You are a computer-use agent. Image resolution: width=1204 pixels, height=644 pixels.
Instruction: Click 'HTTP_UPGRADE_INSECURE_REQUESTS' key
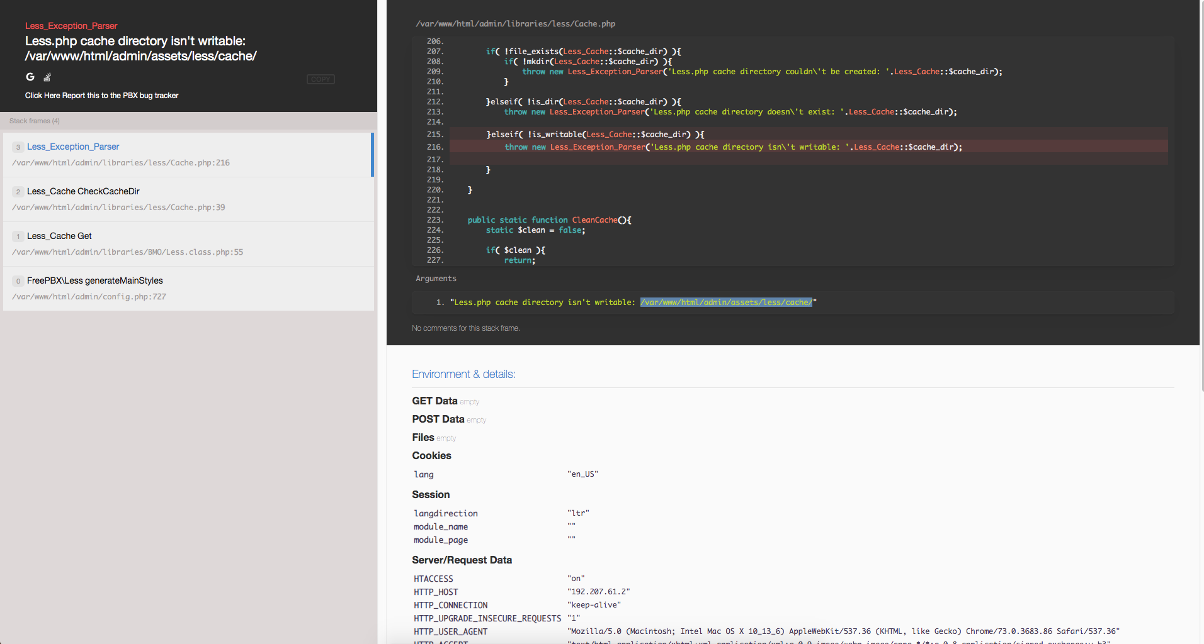(487, 618)
